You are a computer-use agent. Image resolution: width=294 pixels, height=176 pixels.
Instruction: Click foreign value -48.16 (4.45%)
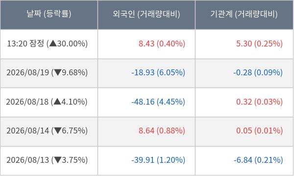(158, 102)
